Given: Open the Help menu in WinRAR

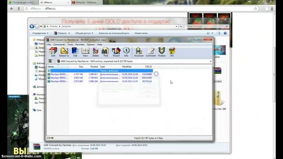Looking at the screenshot, I should click(99, 44).
